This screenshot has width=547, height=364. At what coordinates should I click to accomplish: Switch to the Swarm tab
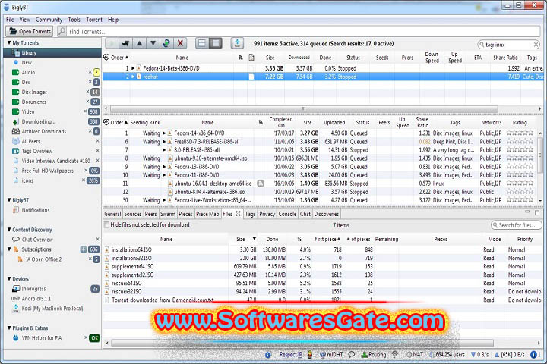tap(168, 214)
